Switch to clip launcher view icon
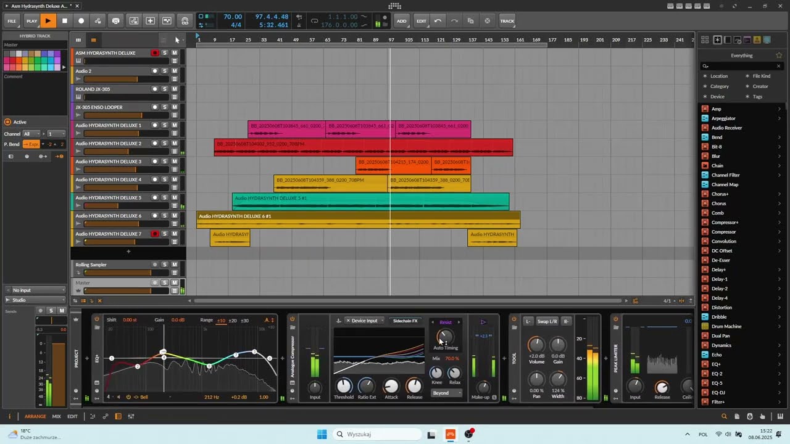This screenshot has width=790, height=444. [x=78, y=40]
